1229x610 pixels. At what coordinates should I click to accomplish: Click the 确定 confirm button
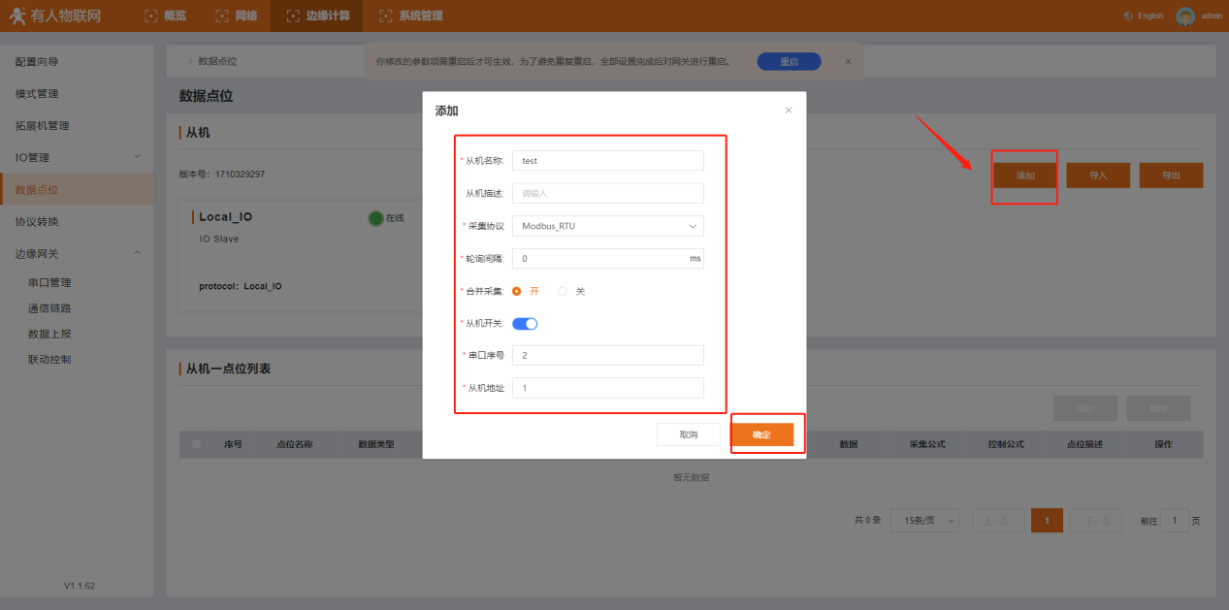coord(761,434)
